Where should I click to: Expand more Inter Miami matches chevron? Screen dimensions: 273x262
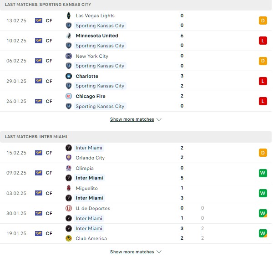coord(159,252)
